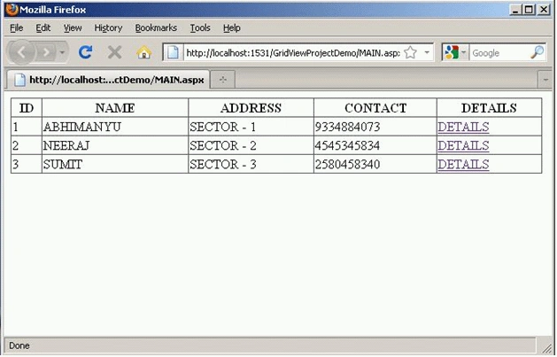Open the Help menu
Image resolution: width=557 pixels, height=357 pixels.
[x=232, y=27]
